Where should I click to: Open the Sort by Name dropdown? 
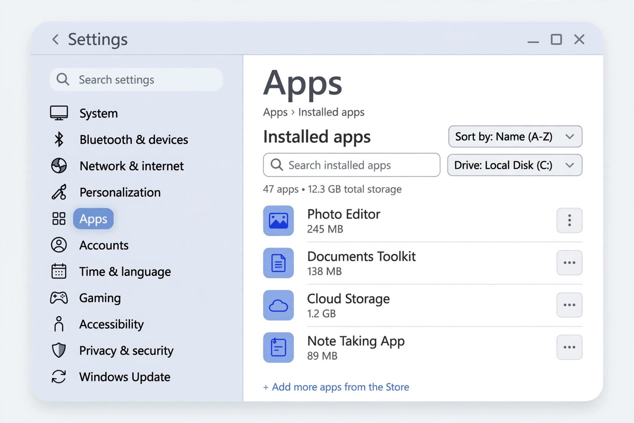click(x=515, y=136)
